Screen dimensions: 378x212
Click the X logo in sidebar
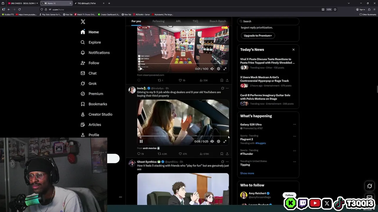point(83,22)
